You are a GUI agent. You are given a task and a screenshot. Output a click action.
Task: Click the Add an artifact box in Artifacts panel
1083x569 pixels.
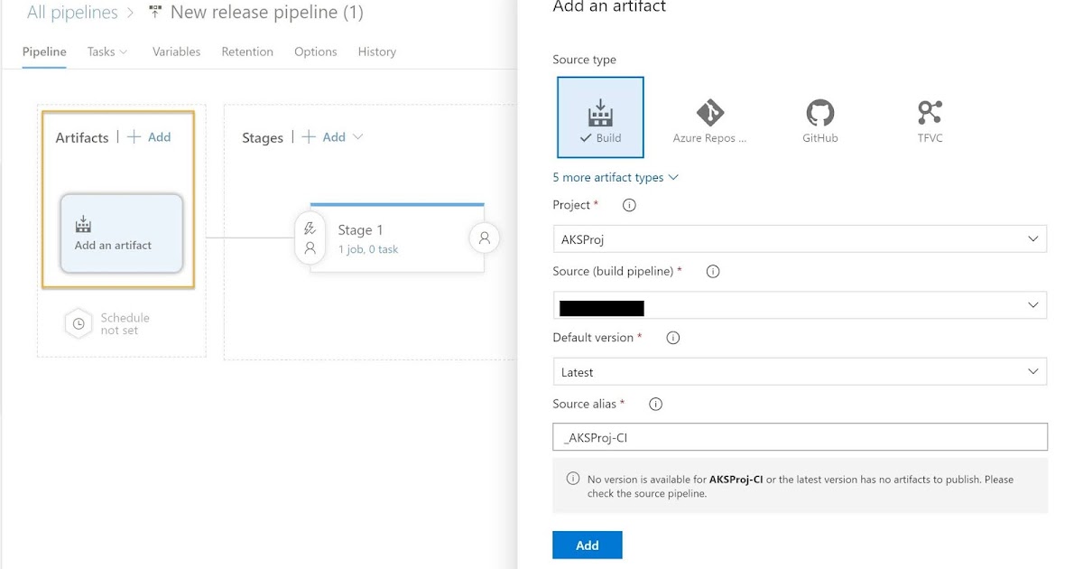(120, 235)
